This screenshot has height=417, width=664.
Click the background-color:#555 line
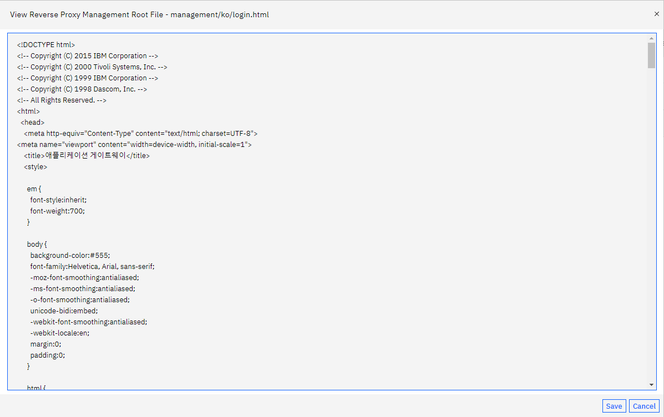(x=70, y=255)
